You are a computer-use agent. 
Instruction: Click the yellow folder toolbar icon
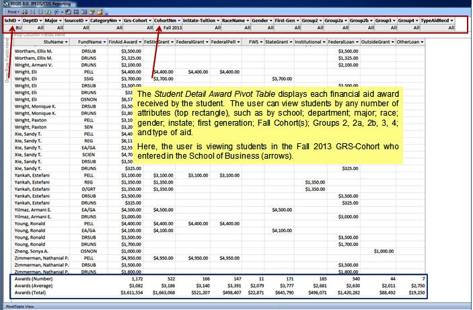(x=100, y=12)
